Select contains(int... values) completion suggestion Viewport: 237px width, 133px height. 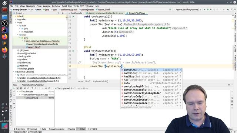[151, 70]
